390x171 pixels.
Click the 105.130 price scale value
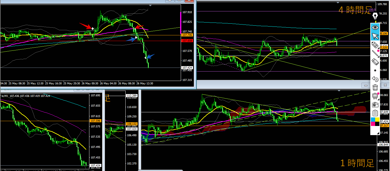point(132,145)
